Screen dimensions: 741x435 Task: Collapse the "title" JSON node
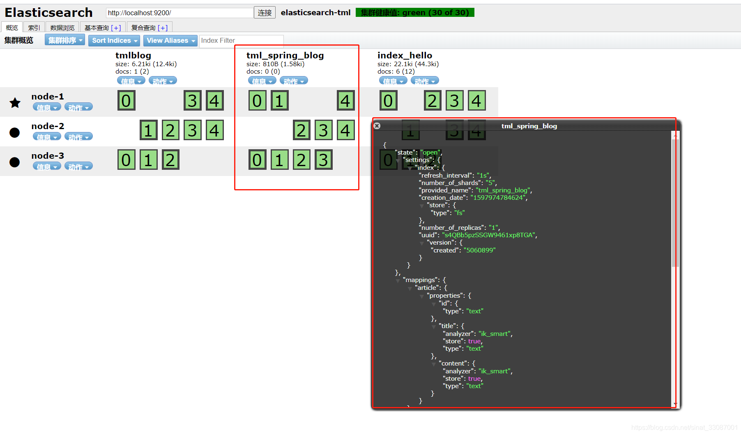click(x=433, y=327)
